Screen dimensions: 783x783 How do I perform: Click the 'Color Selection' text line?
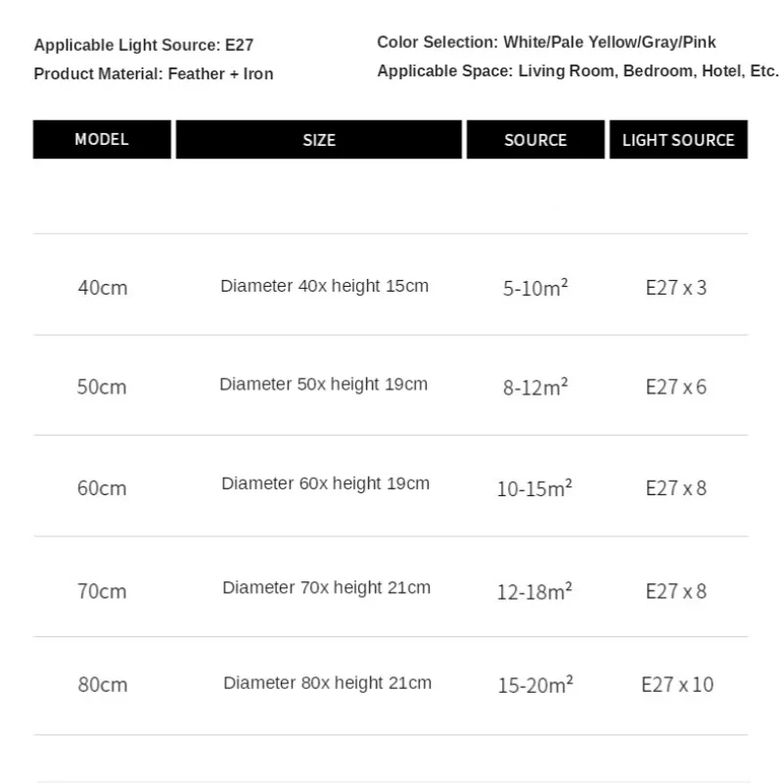pos(546,42)
